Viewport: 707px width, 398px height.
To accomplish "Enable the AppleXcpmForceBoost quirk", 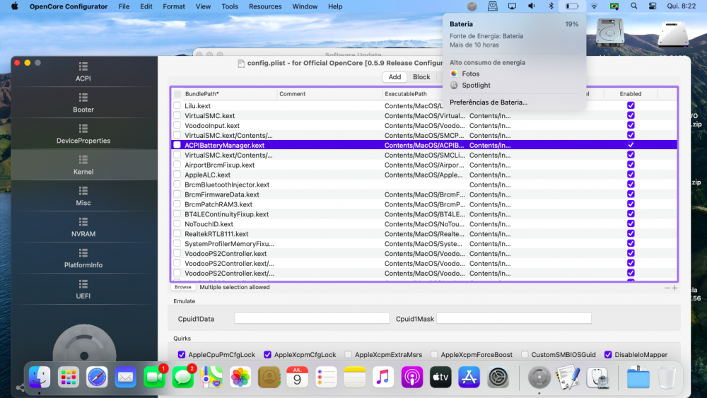I will point(434,355).
